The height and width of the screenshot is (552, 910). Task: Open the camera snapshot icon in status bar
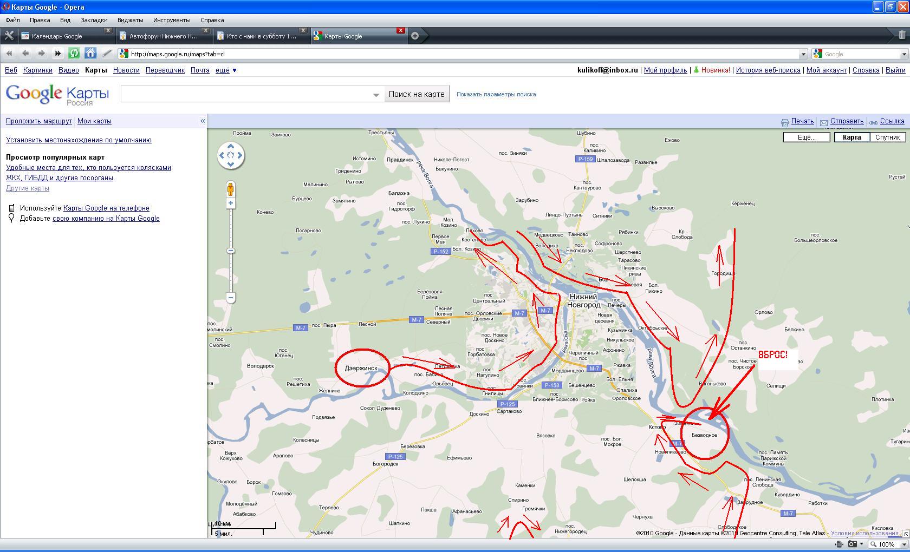853,544
